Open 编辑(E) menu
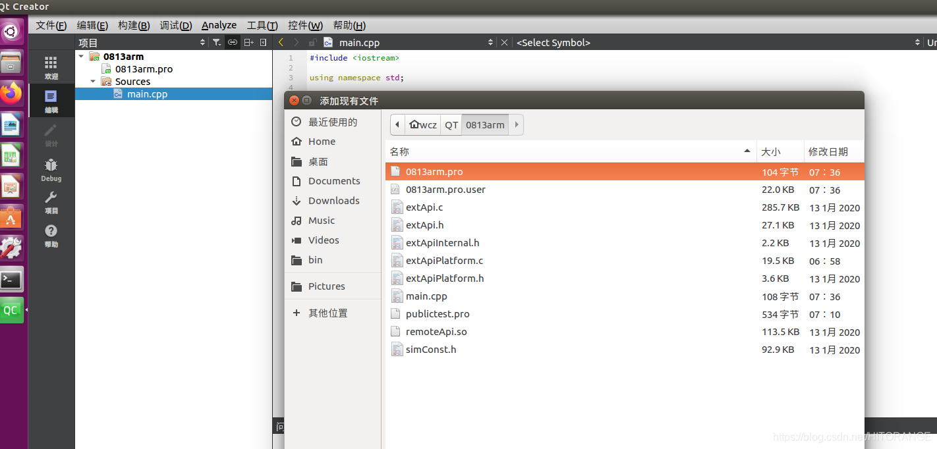 pos(92,25)
